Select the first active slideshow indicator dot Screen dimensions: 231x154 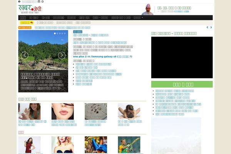click(x=55, y=33)
